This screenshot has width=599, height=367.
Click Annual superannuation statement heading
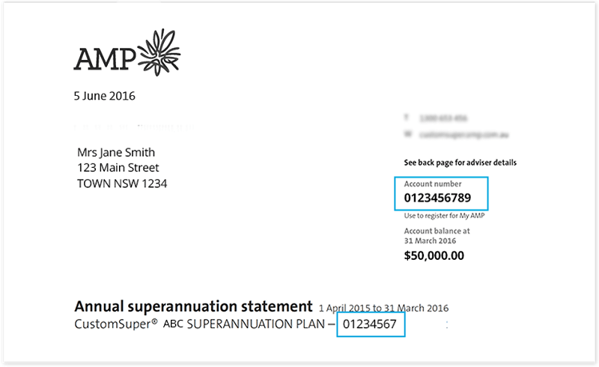(x=193, y=306)
